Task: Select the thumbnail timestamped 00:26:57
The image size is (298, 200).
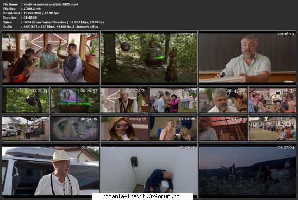Action: tap(75, 100)
